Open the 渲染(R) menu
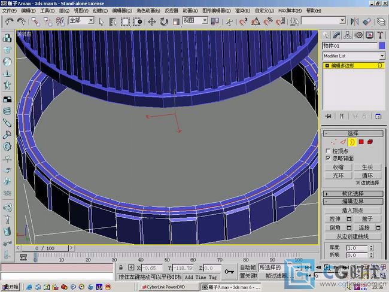 pos(242,11)
